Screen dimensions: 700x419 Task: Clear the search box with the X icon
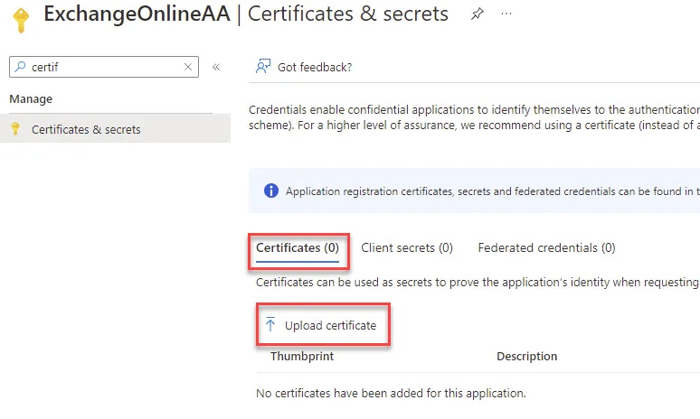pos(188,67)
